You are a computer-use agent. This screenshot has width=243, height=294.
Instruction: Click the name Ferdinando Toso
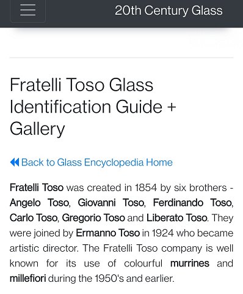192,203
